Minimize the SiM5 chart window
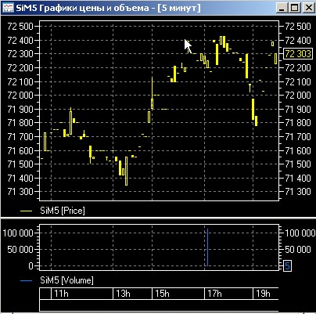The width and height of the screenshot is (316, 314). click(x=282, y=8)
